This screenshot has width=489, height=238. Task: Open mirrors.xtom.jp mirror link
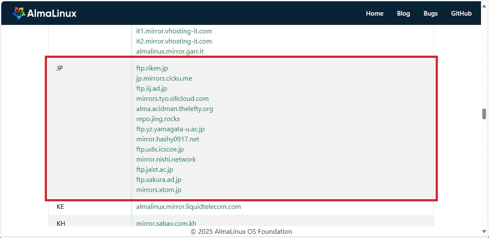(x=159, y=190)
